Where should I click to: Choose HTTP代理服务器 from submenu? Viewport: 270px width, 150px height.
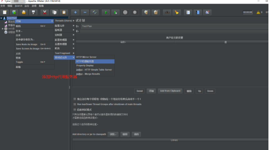95,61
